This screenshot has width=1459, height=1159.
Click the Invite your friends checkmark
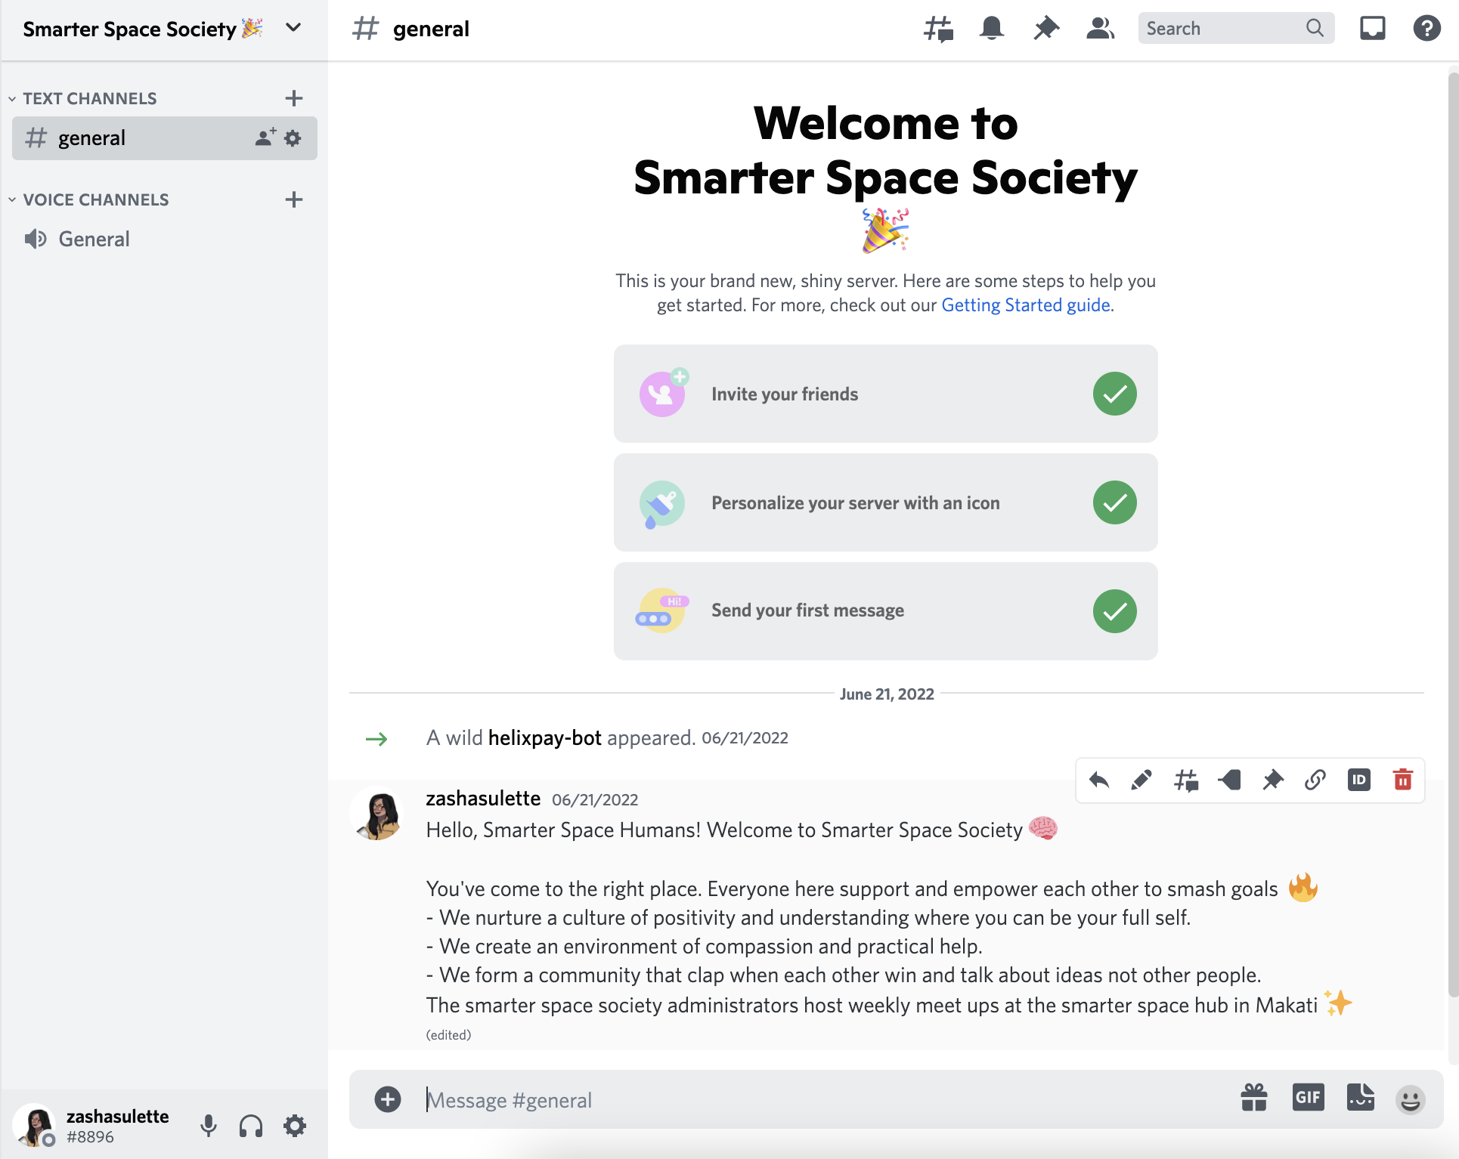pyautogui.click(x=1114, y=394)
